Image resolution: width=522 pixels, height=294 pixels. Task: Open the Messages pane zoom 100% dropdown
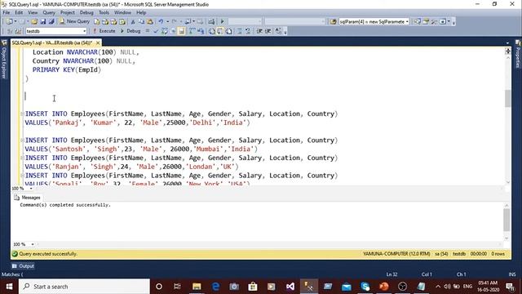33,244
